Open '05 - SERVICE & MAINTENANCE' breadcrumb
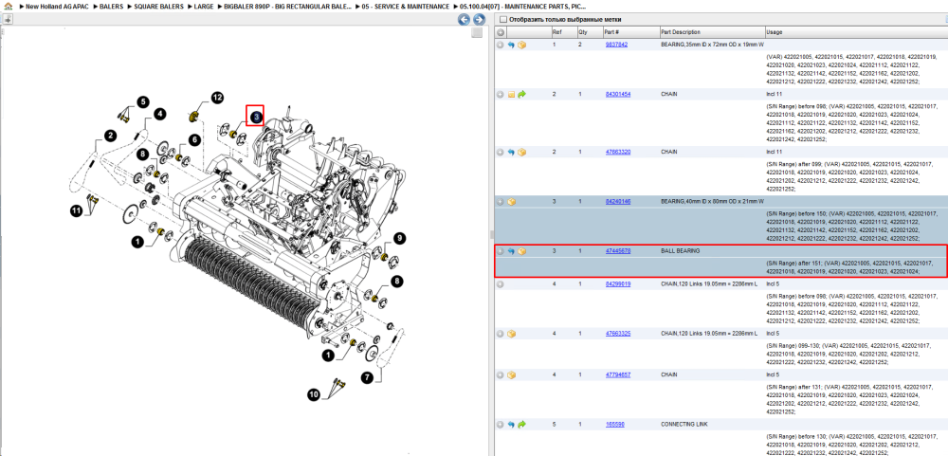The image size is (948, 456). 406,6
